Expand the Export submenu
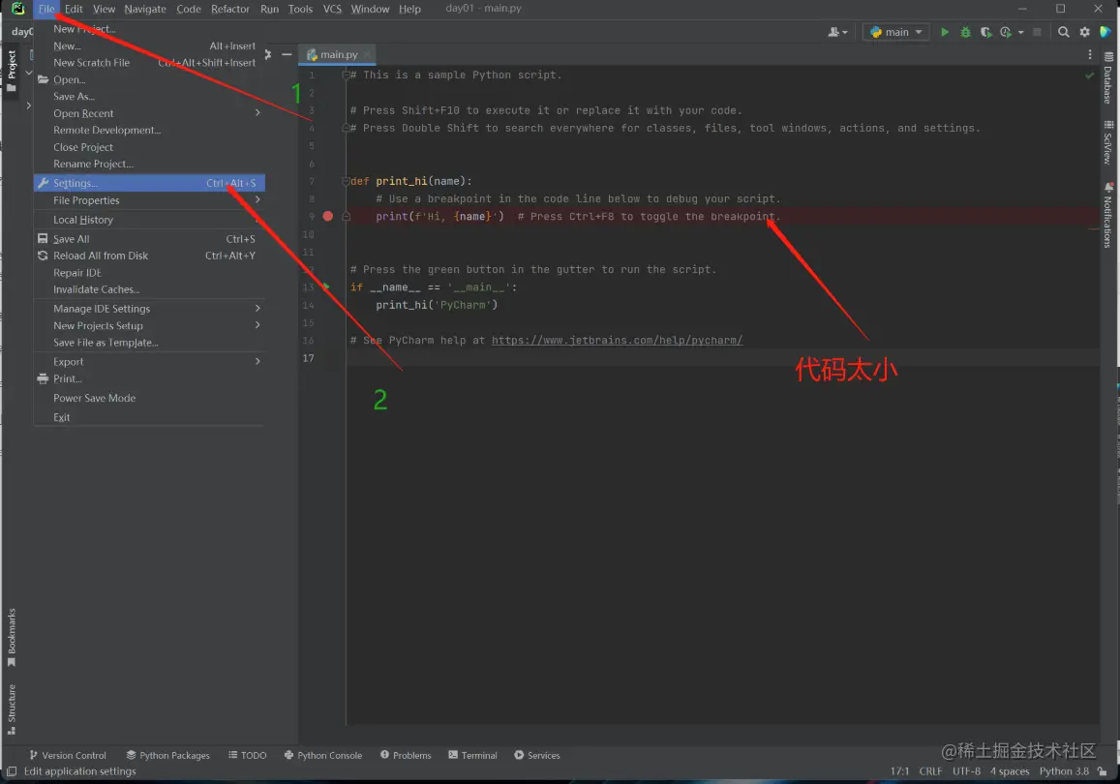This screenshot has height=784, width=1120. [257, 361]
